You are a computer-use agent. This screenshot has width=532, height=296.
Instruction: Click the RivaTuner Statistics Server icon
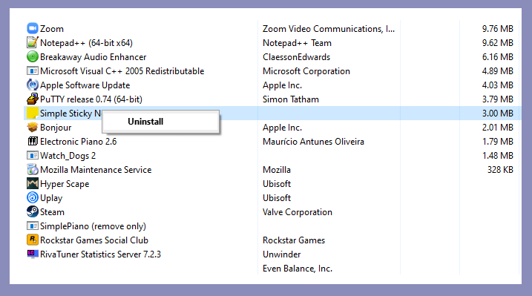[32, 254]
